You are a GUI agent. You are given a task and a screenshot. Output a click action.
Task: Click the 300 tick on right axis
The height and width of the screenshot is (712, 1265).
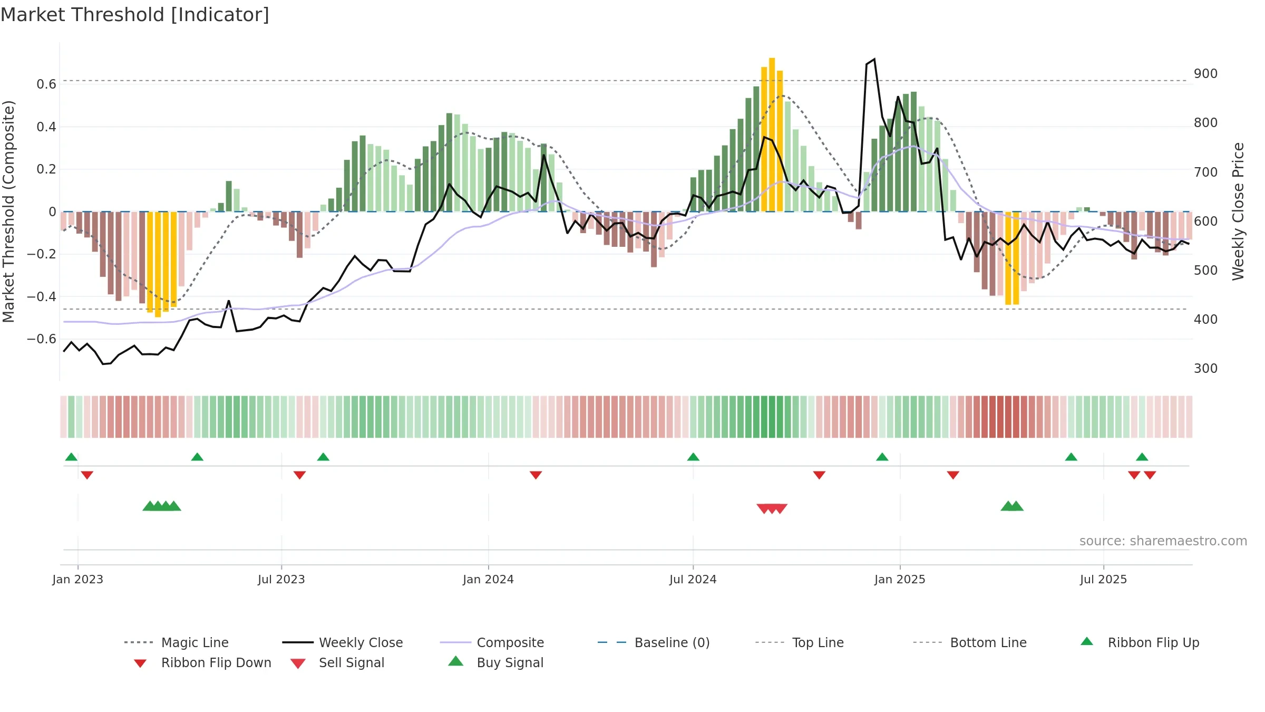(1206, 369)
